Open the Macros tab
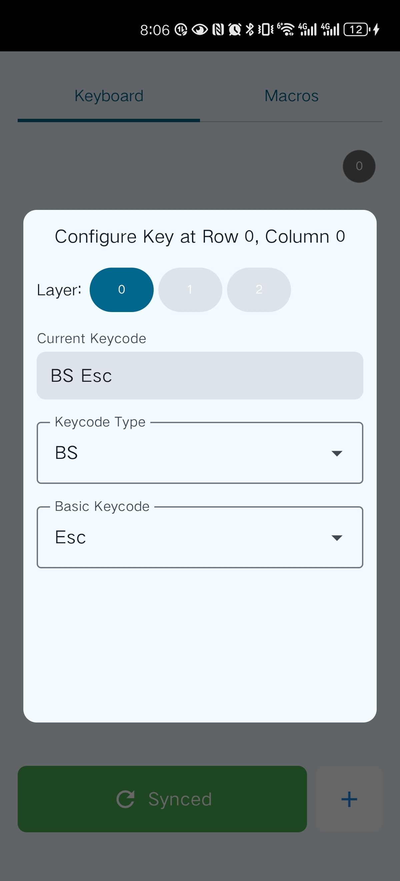 pyautogui.click(x=291, y=96)
